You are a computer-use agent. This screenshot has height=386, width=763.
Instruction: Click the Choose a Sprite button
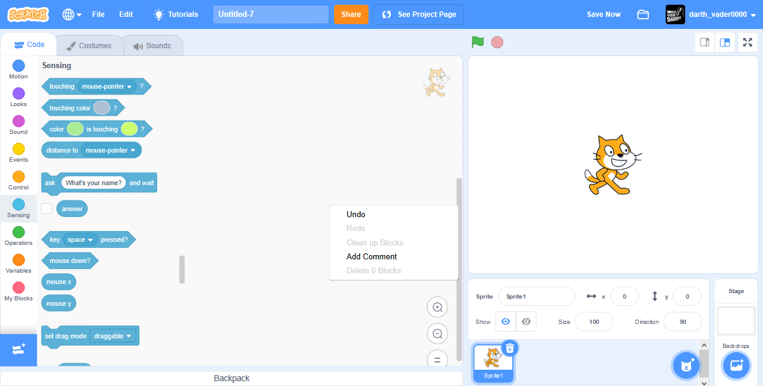coord(686,365)
